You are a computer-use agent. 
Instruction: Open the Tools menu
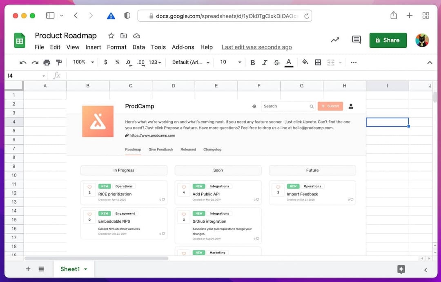coord(158,47)
